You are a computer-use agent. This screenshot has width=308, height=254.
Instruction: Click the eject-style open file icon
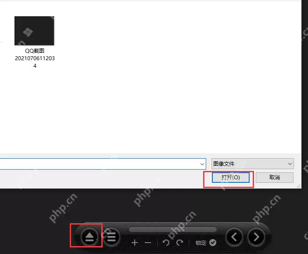pyautogui.click(x=90, y=237)
